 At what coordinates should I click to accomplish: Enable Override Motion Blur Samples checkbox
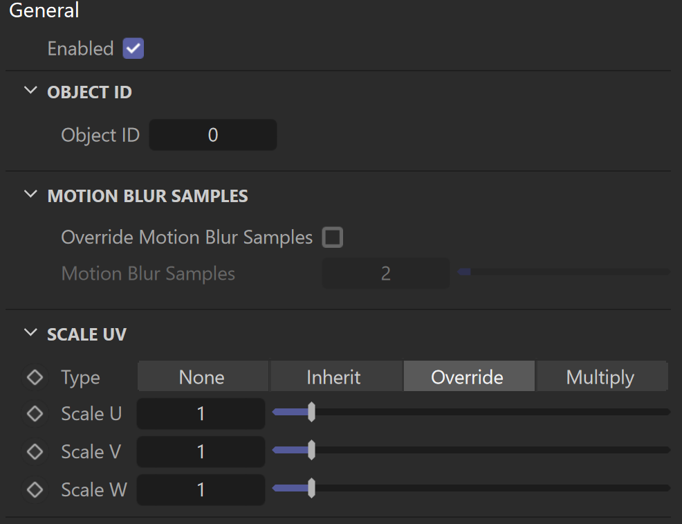[332, 237]
